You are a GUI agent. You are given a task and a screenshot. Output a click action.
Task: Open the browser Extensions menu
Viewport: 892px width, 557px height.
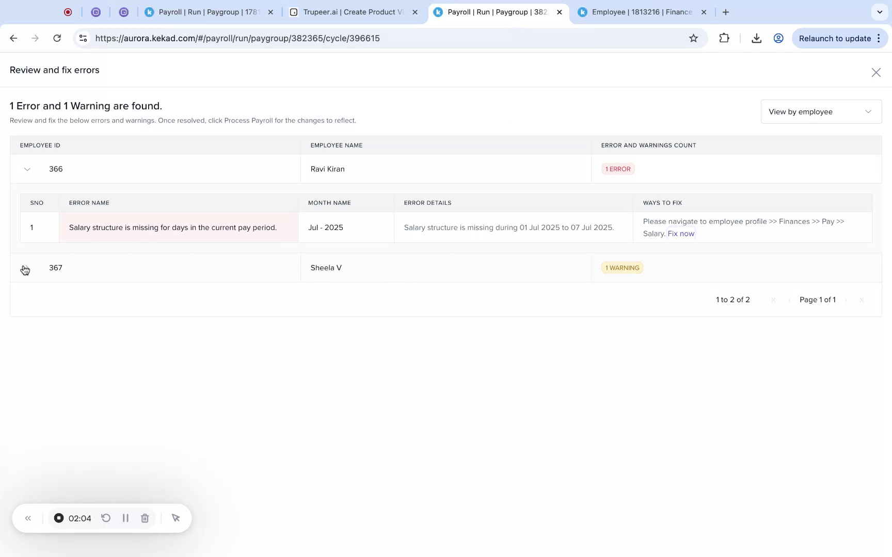[x=724, y=38]
